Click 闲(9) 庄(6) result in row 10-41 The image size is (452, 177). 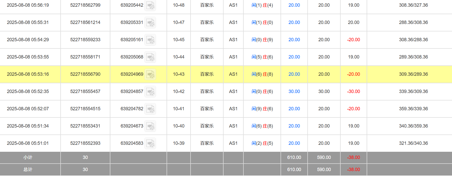coord(262,109)
